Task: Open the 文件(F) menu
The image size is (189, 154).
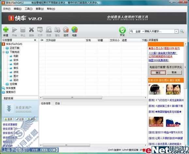Action: tap(7, 9)
